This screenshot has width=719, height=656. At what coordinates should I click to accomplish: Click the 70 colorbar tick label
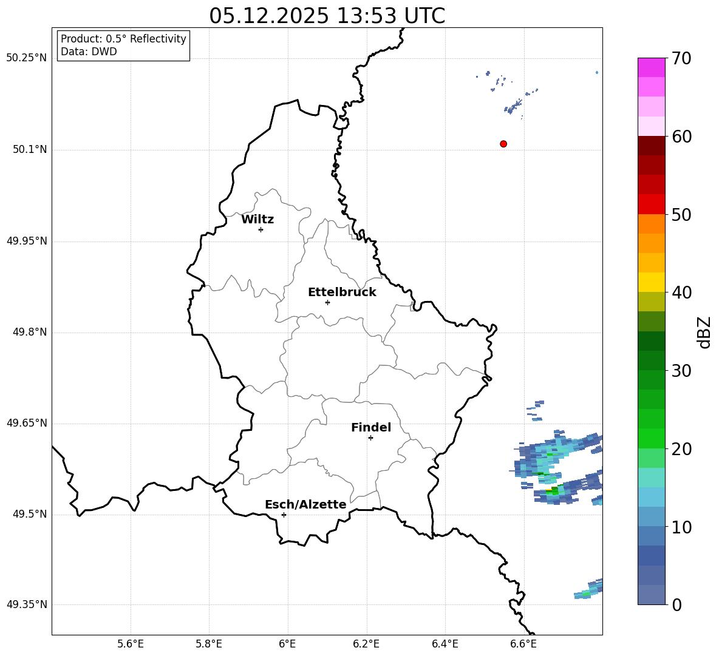tap(681, 59)
